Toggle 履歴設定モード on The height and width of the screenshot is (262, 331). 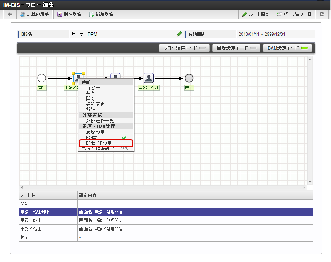pos(236,48)
